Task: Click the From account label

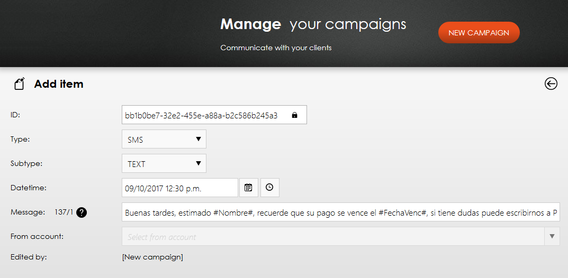Action: click(37, 236)
